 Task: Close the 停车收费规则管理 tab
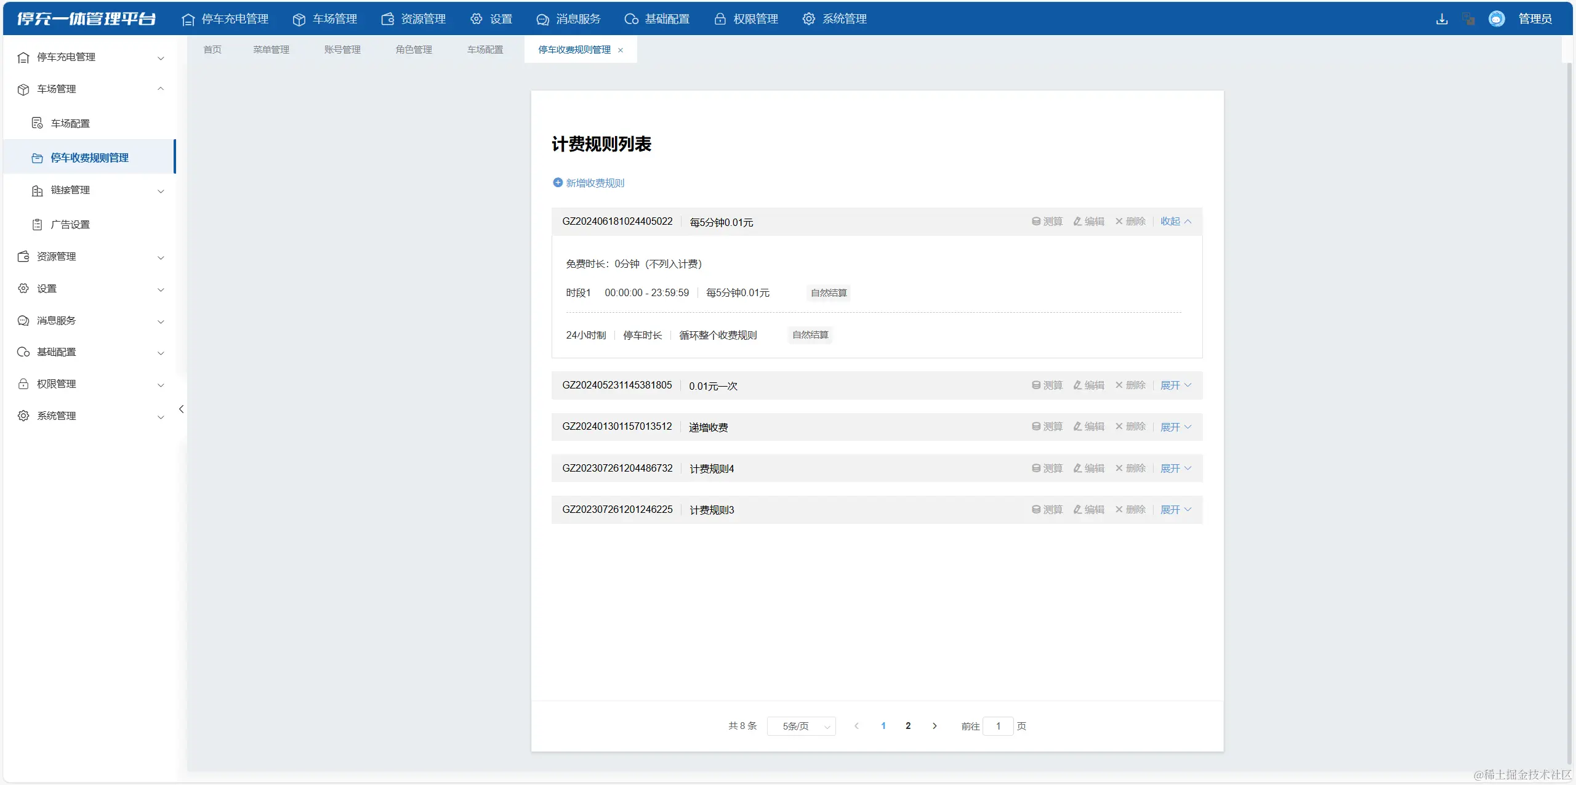pos(621,50)
